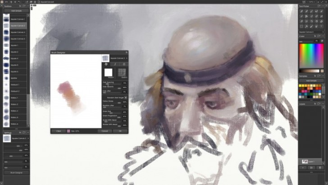Image resolution: width=328 pixels, height=185 pixels.
Task: Pick the Square 6 brush preset
Action: click(15, 71)
